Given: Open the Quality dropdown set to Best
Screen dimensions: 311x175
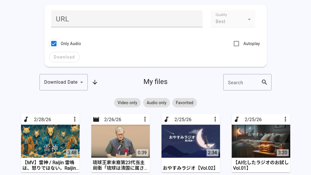Looking at the screenshot, I should 233,19.
